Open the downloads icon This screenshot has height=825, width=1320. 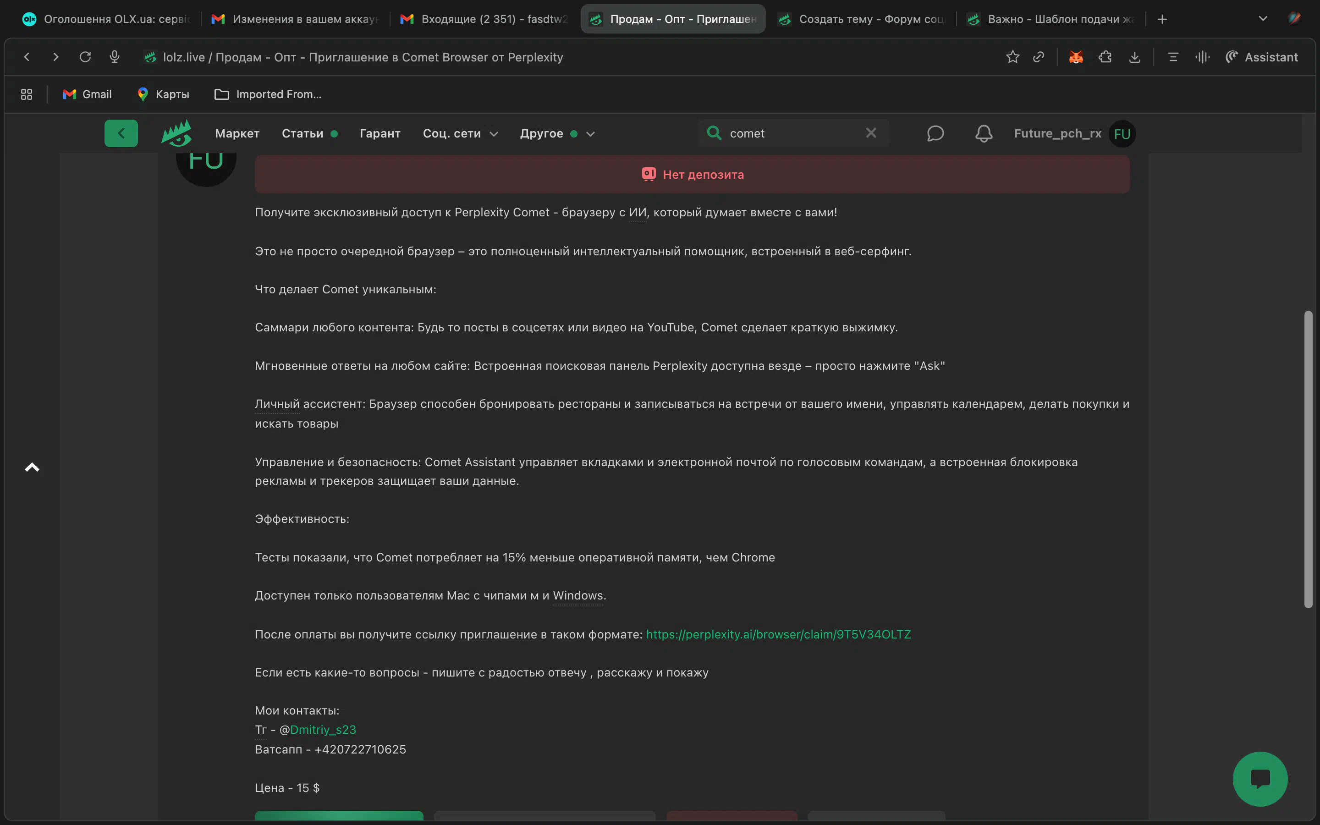coord(1134,57)
